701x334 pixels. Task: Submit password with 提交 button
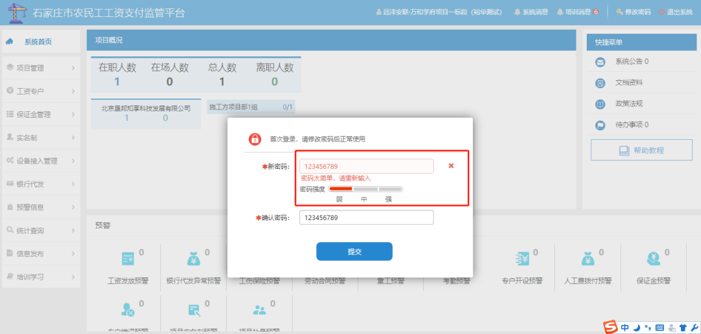[354, 252]
